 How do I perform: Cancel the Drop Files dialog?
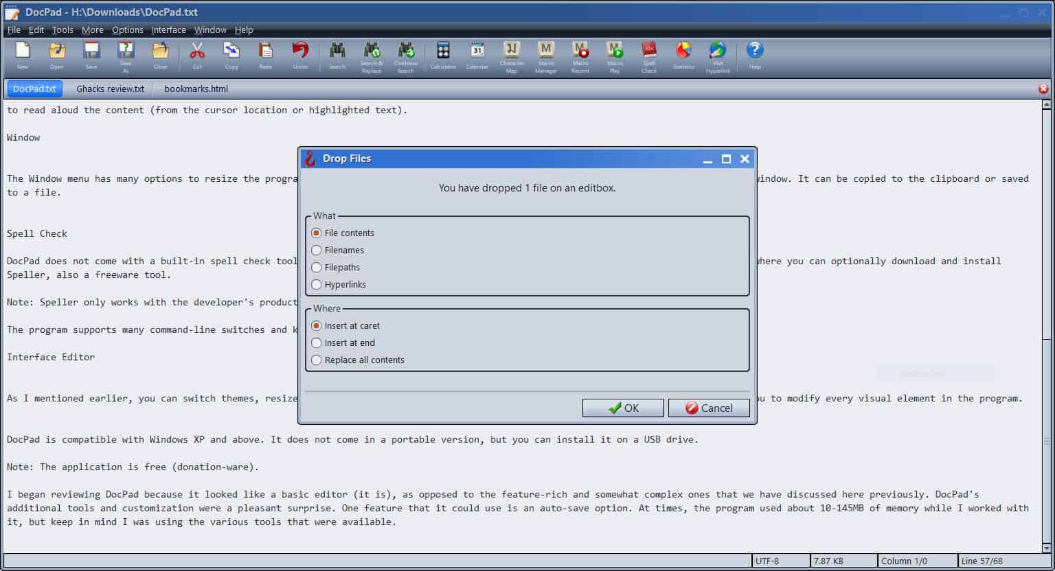pyautogui.click(x=709, y=408)
